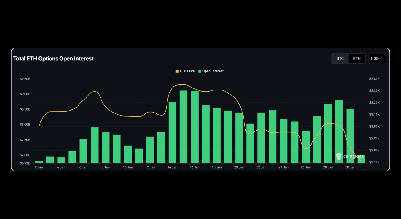Click the Total ETH Options Open Interest title
Image resolution: width=401 pixels, height=219 pixels.
[53, 58]
